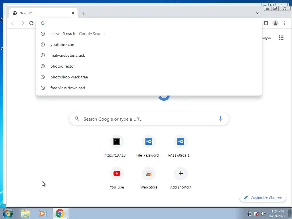Select the New Tab tab
The height and width of the screenshot is (219, 292).
click(43, 13)
